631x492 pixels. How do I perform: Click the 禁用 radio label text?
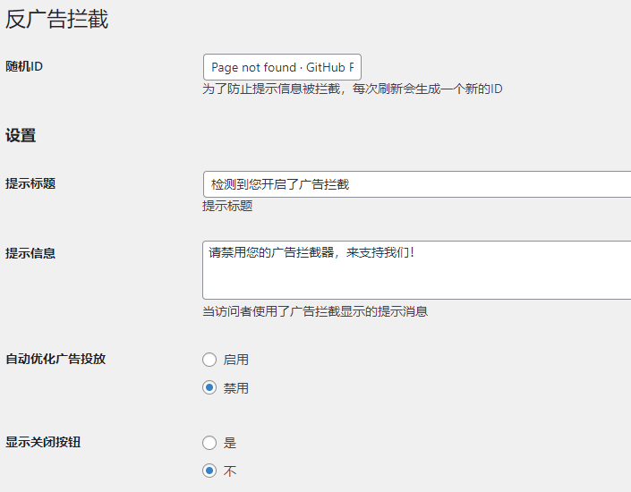(x=235, y=388)
